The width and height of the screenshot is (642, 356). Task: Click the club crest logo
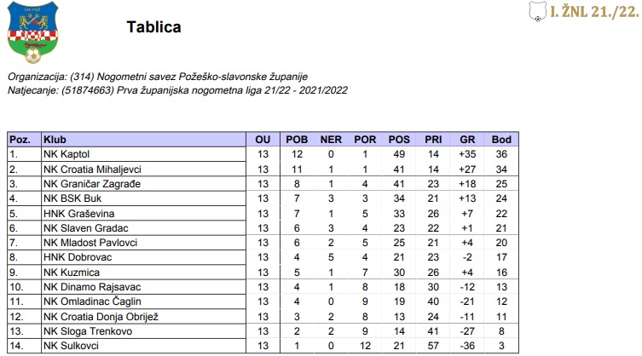34,33
